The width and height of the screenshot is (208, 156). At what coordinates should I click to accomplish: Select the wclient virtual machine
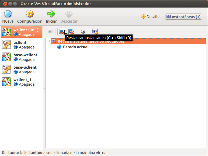(x=22, y=32)
